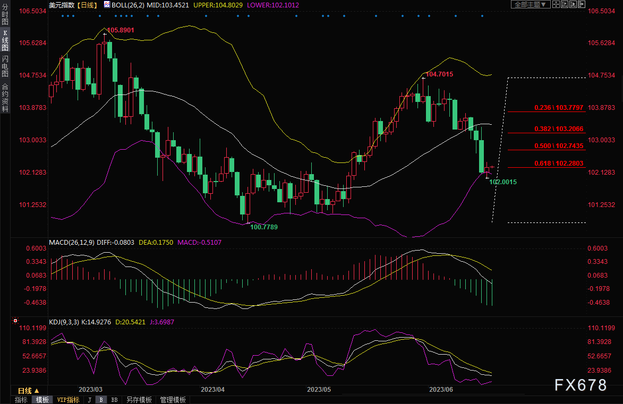Toggle the BB template button
623x404 pixels.
pos(114,400)
